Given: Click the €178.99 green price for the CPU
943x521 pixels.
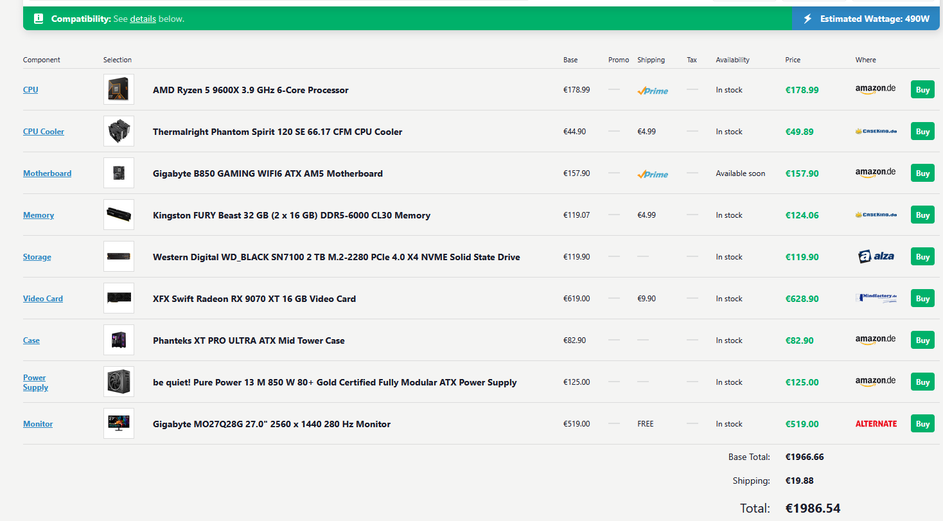Looking at the screenshot, I should [802, 90].
